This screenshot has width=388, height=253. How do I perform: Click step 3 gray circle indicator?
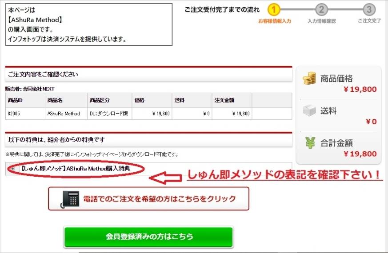(x=369, y=9)
